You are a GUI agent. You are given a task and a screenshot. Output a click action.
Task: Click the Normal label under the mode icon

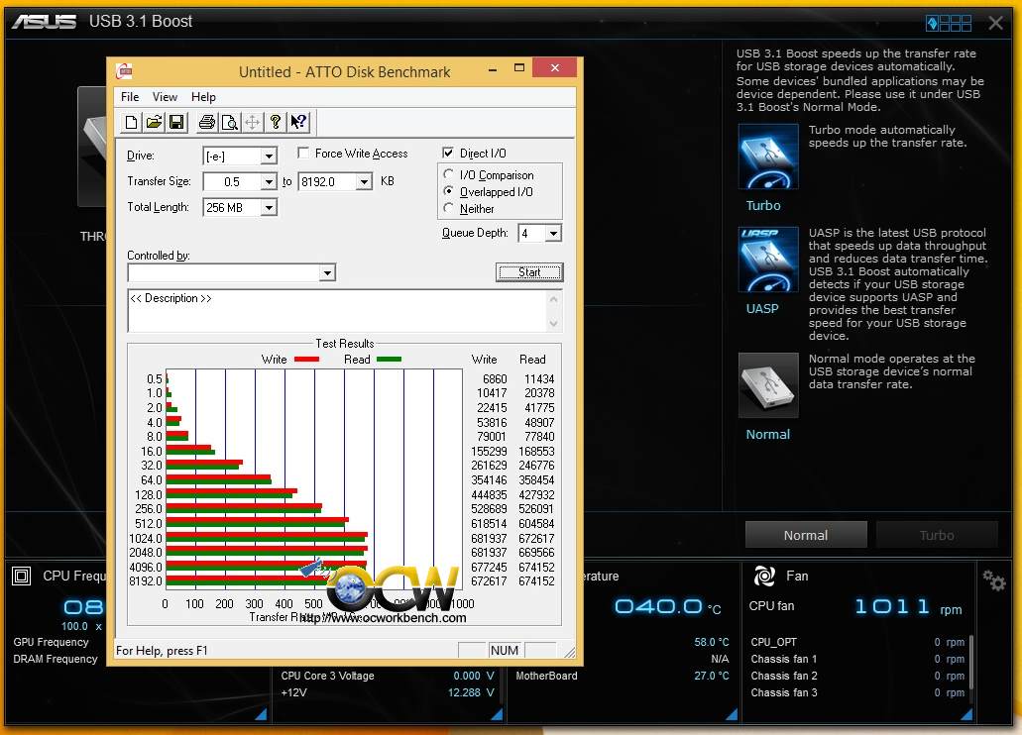pos(768,434)
